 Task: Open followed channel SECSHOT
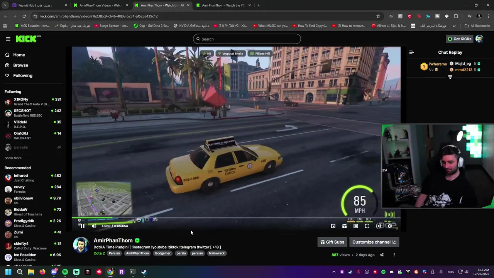(33, 113)
